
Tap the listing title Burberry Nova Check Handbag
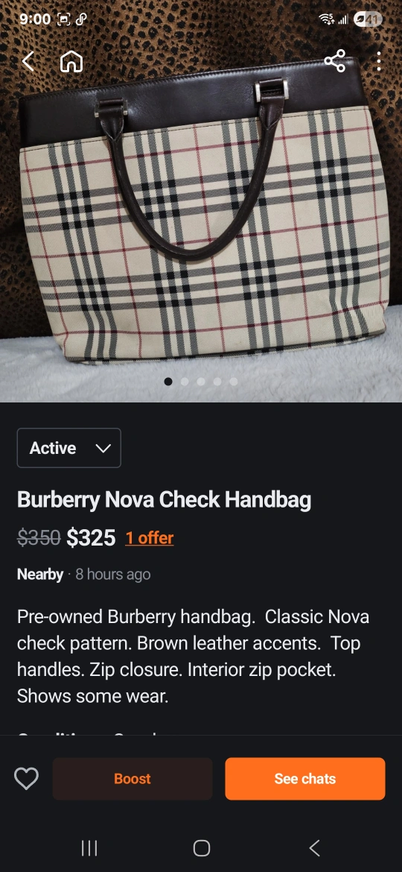[x=164, y=499]
